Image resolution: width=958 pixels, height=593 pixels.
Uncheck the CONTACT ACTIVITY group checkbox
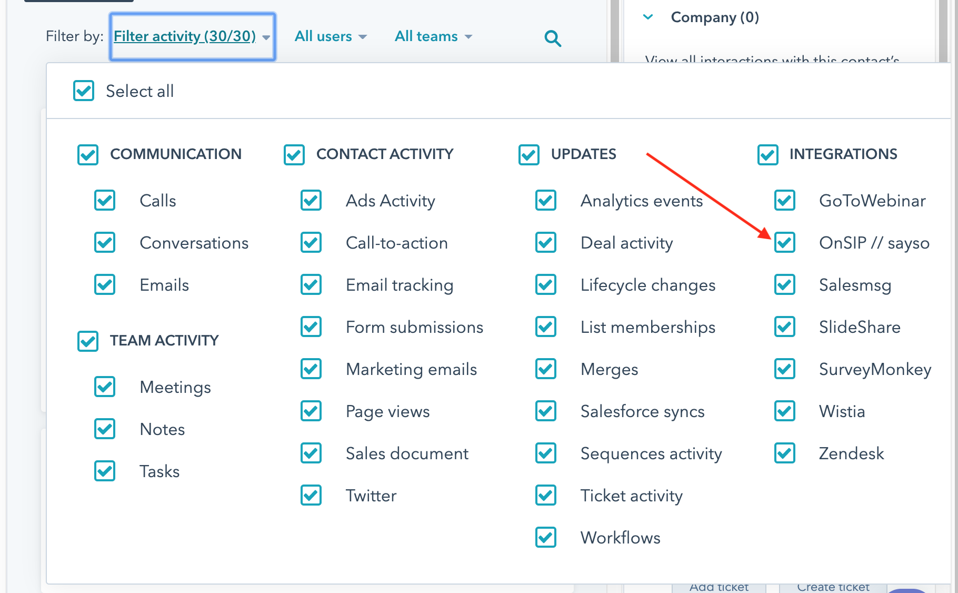(x=294, y=154)
